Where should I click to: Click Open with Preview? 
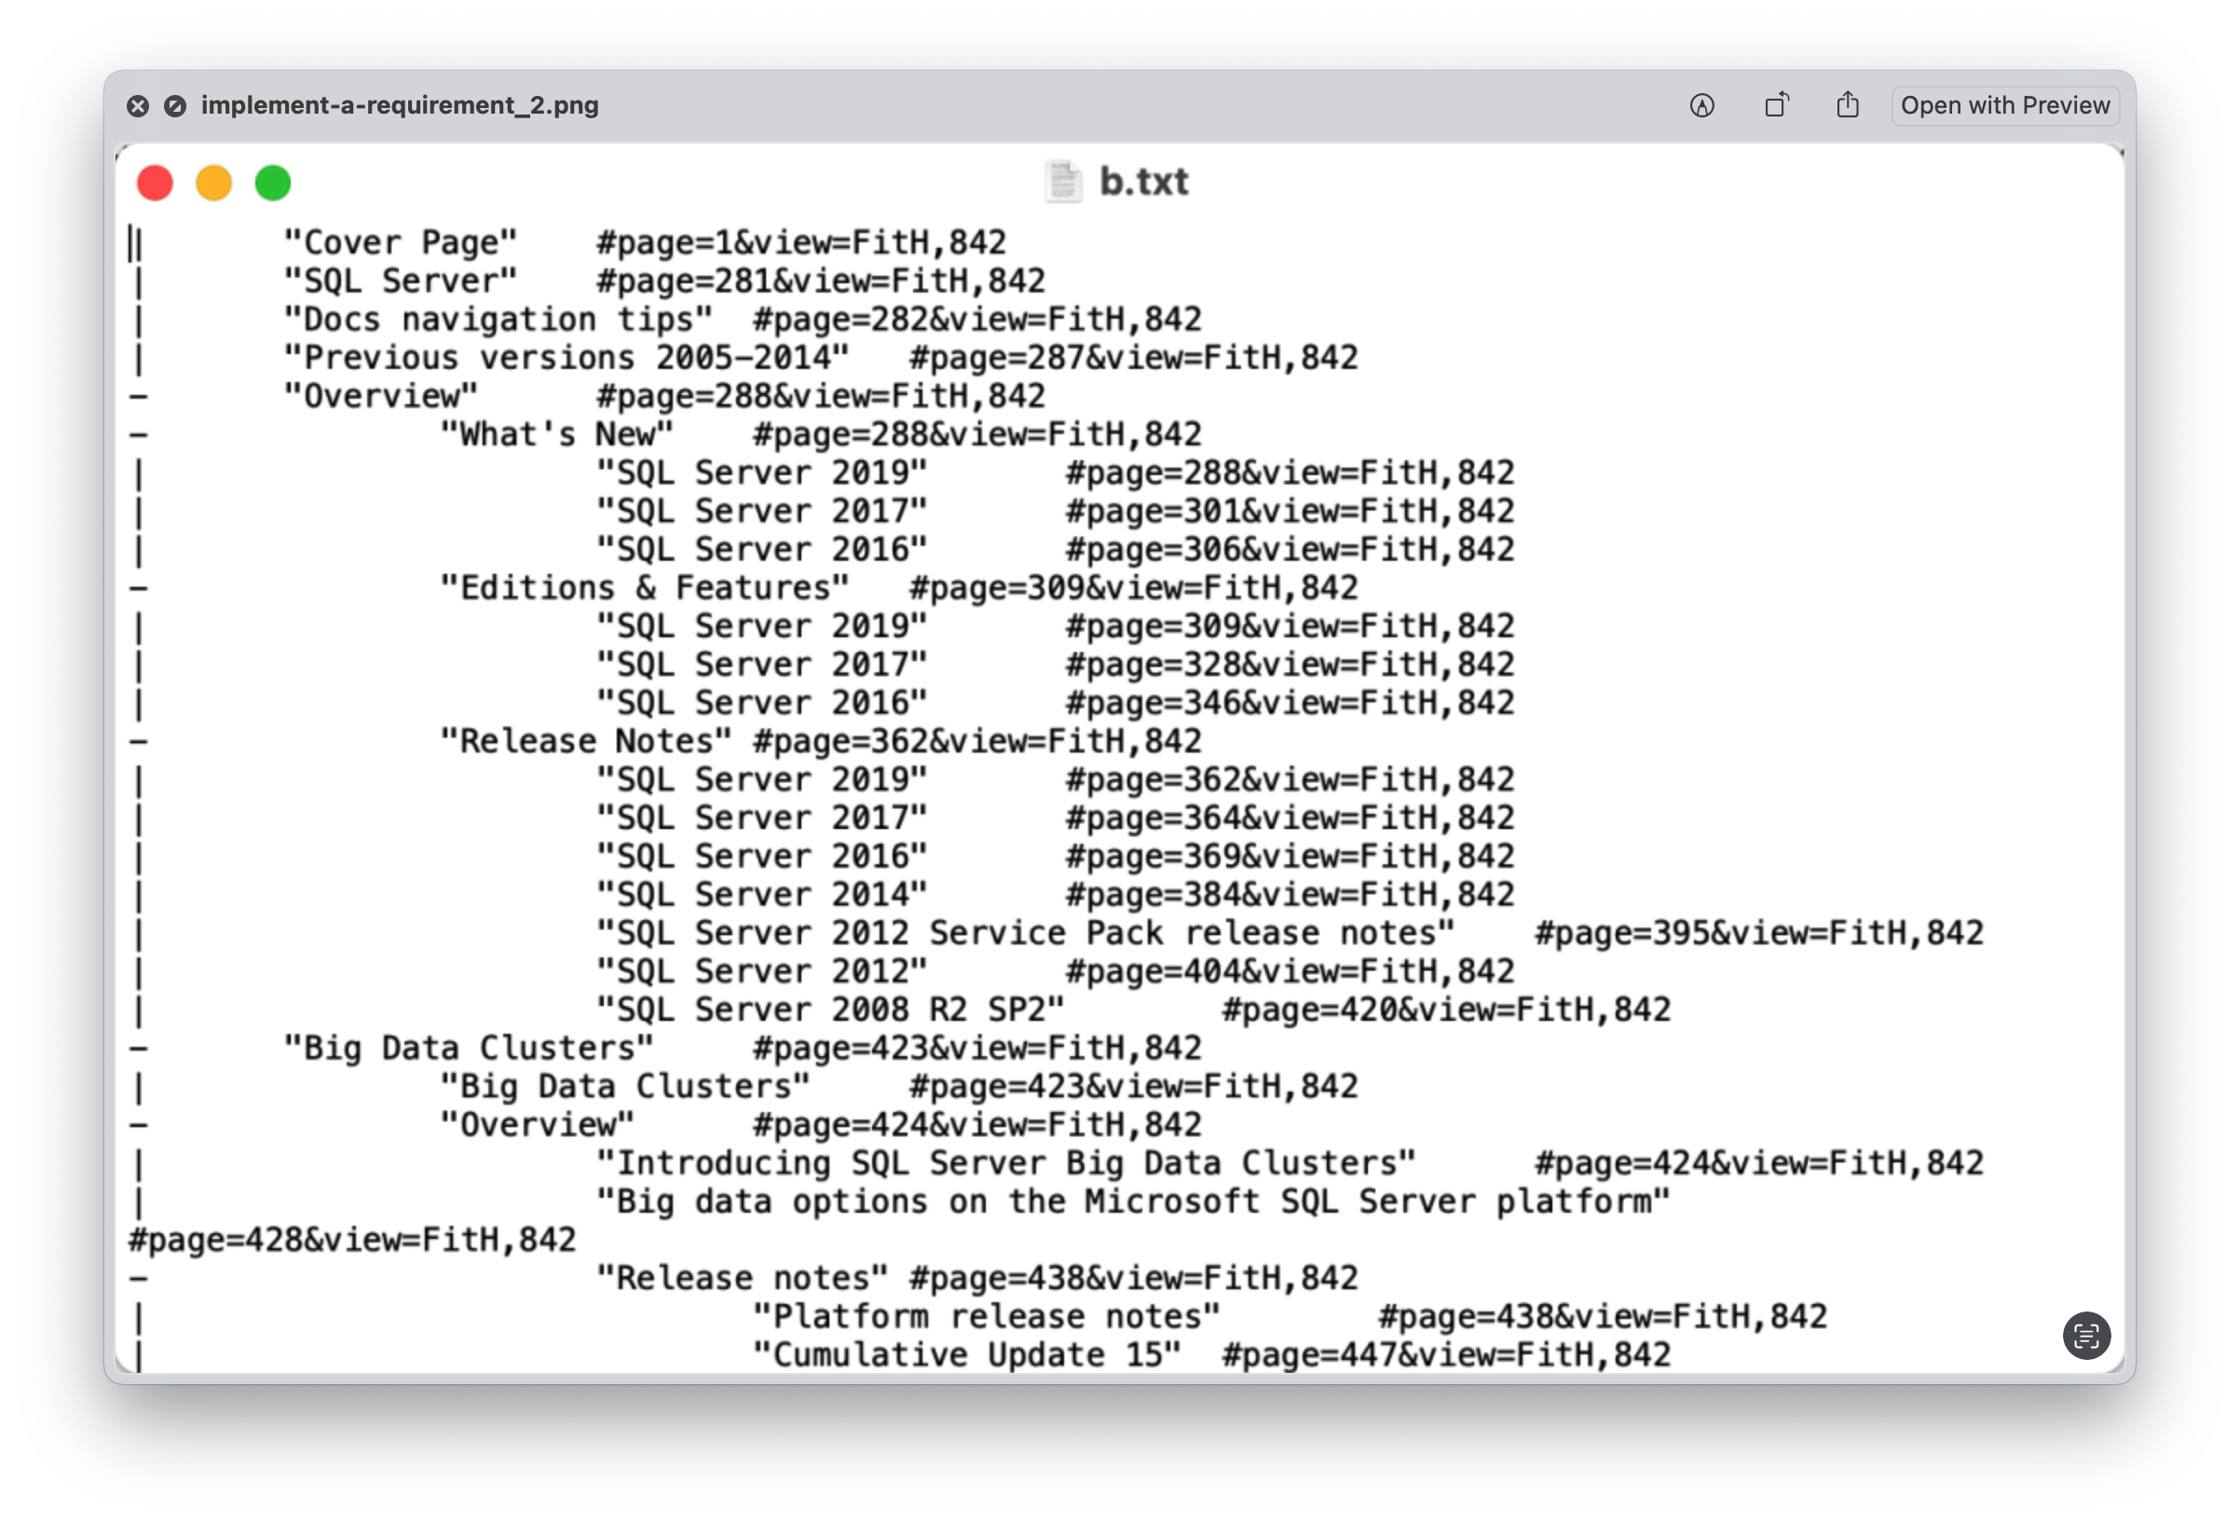pyautogui.click(x=2005, y=105)
